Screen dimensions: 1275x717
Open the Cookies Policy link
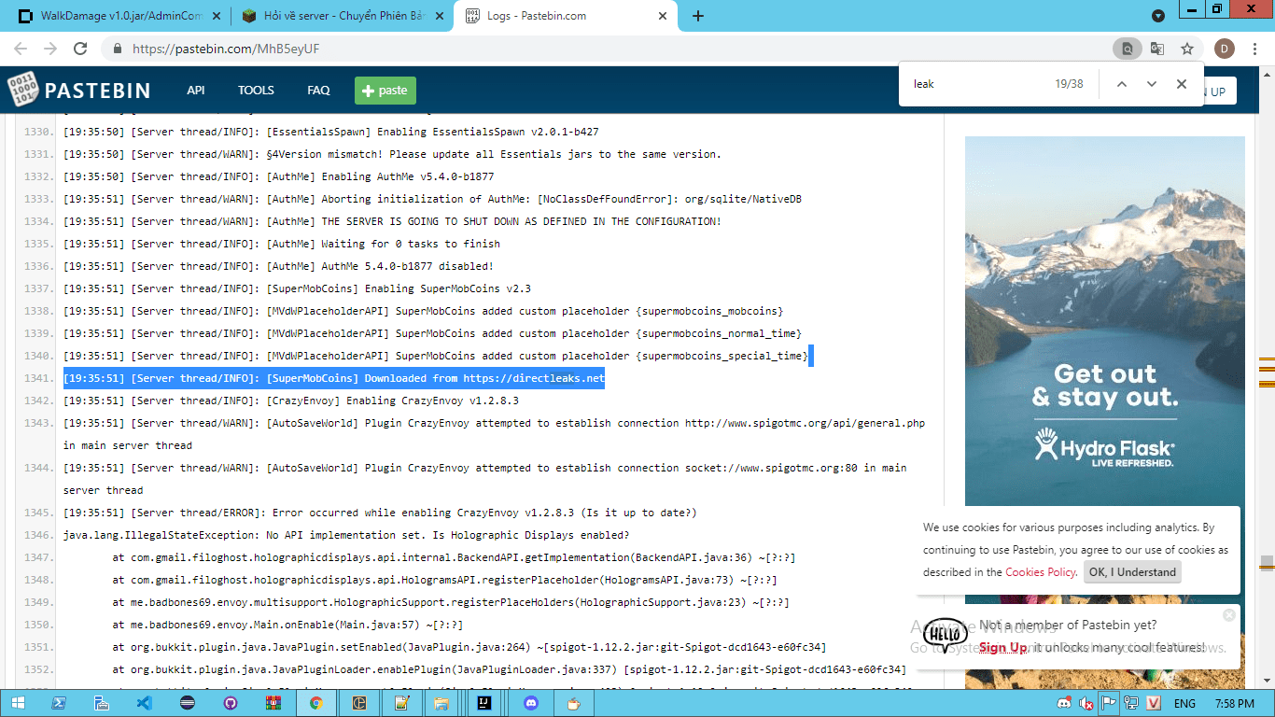click(1041, 572)
